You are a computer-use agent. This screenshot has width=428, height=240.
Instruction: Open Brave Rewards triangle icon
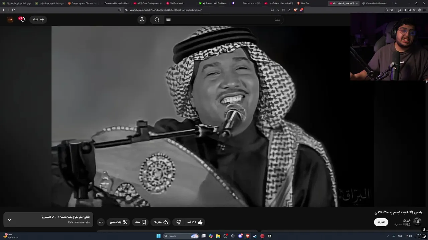click(x=301, y=10)
